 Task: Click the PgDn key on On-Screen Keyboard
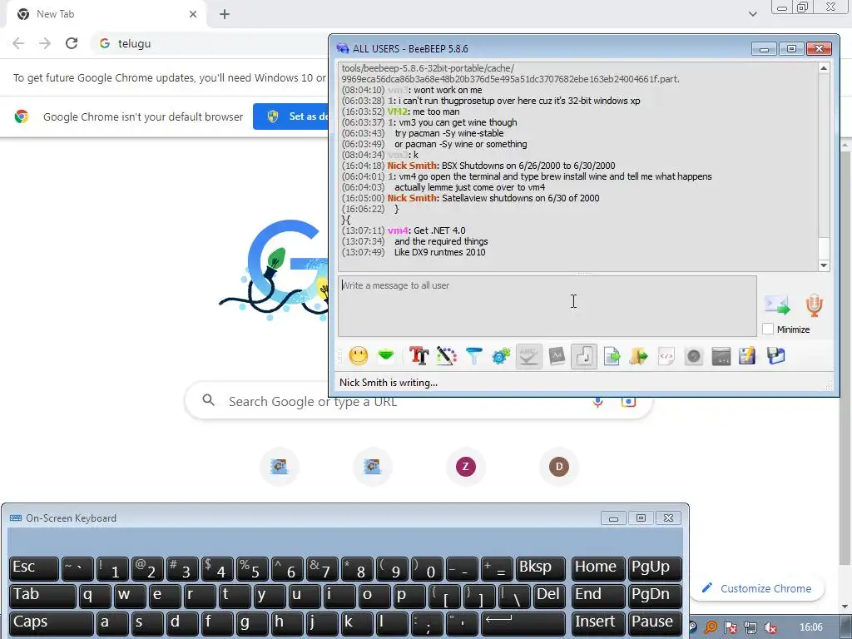coord(655,596)
